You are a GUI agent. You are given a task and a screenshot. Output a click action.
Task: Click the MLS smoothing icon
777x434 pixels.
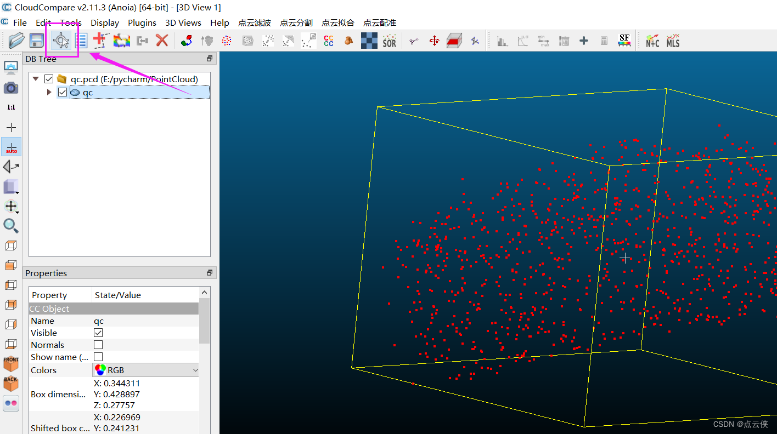(673, 41)
